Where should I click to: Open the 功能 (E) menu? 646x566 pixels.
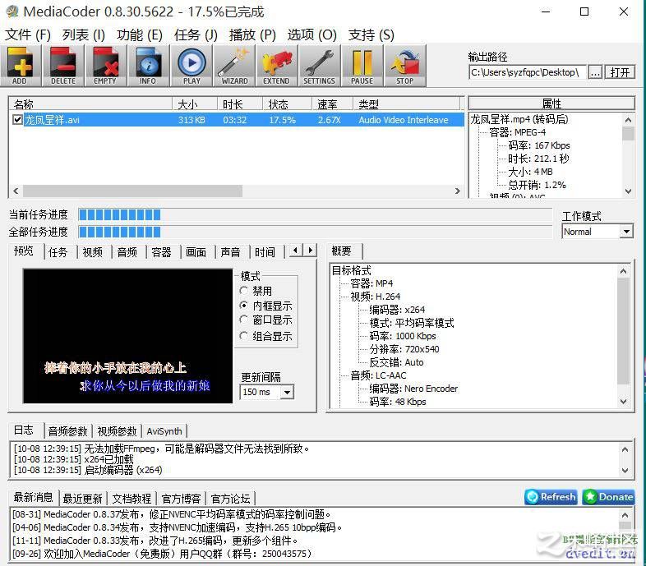point(139,35)
